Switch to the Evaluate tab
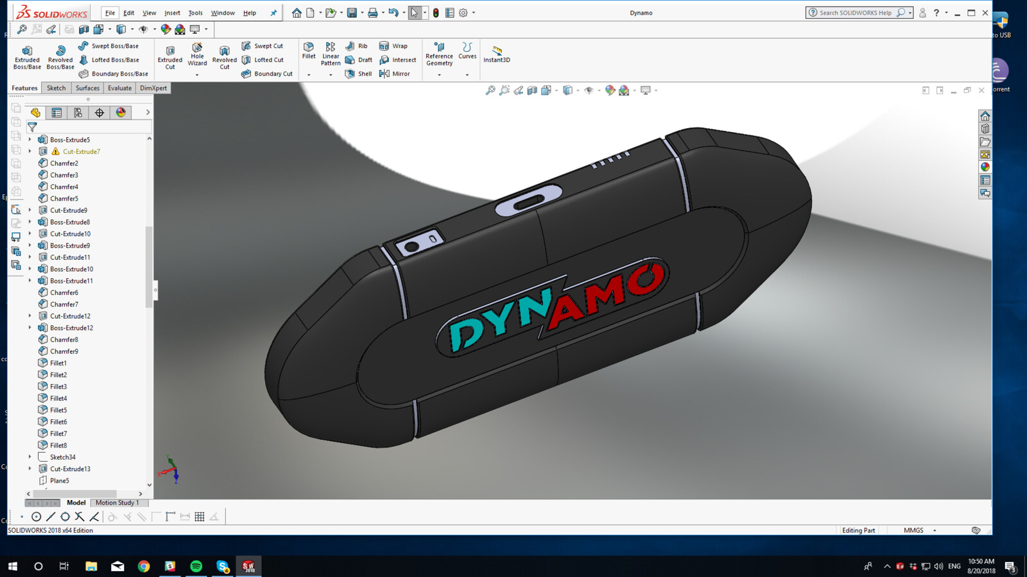 119,88
